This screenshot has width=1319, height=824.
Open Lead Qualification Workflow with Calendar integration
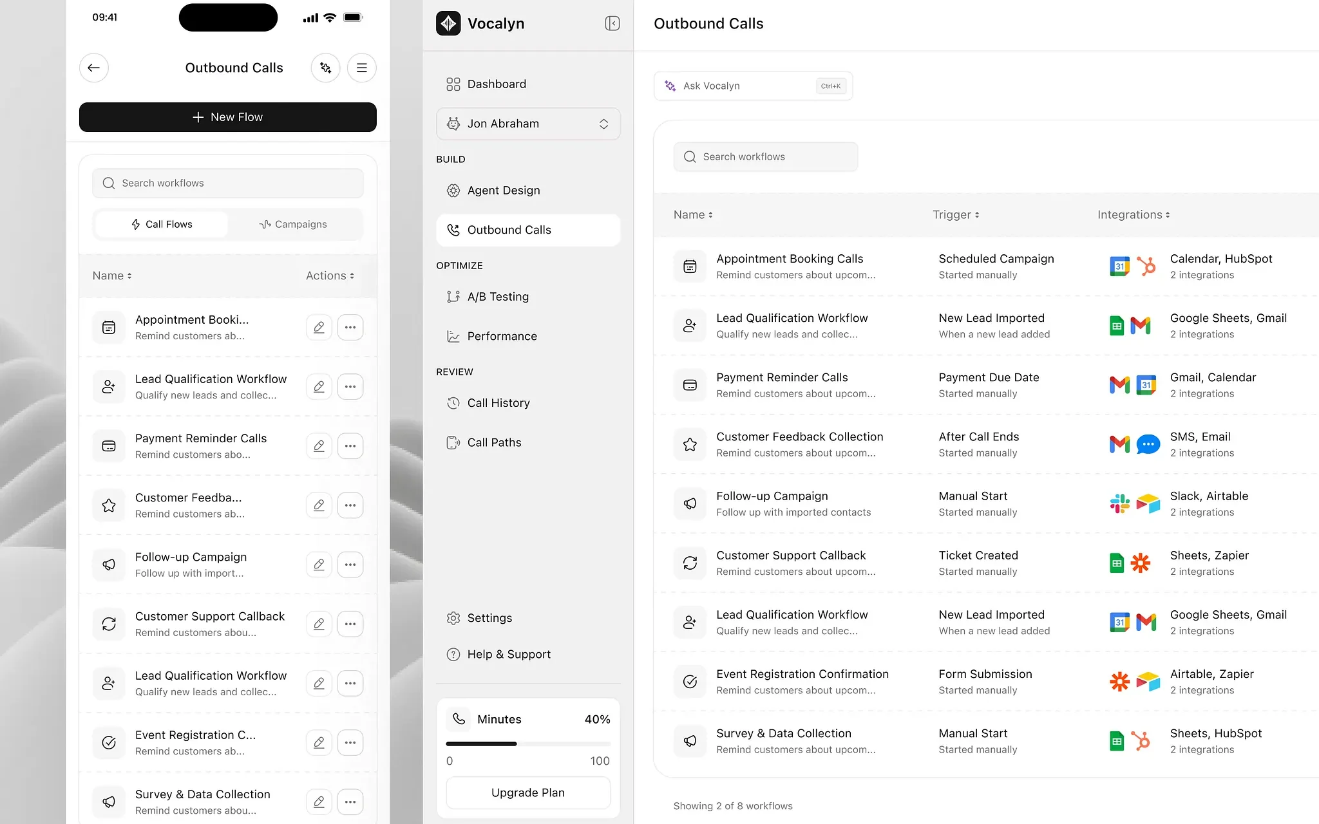click(x=985, y=623)
